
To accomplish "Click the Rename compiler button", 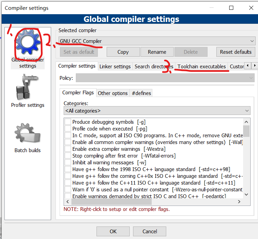I will pyautogui.click(x=157, y=52).
